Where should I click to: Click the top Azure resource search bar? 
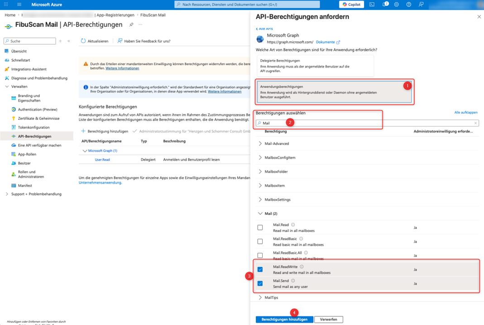pos(247,5)
